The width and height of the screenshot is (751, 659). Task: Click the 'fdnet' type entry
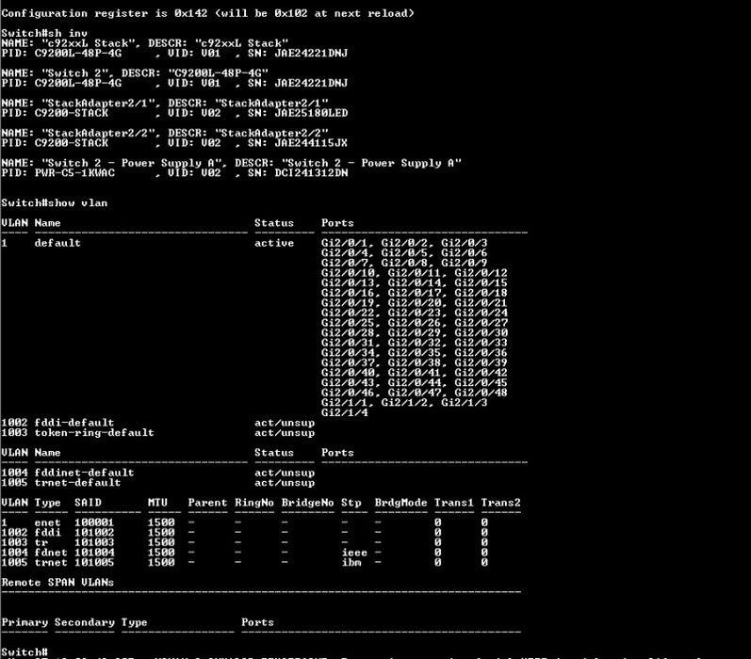51,553
